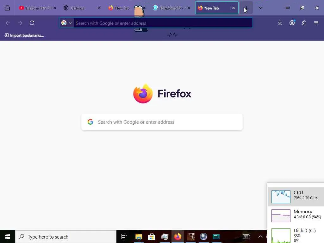Show hidden system tray icons

coord(260,237)
